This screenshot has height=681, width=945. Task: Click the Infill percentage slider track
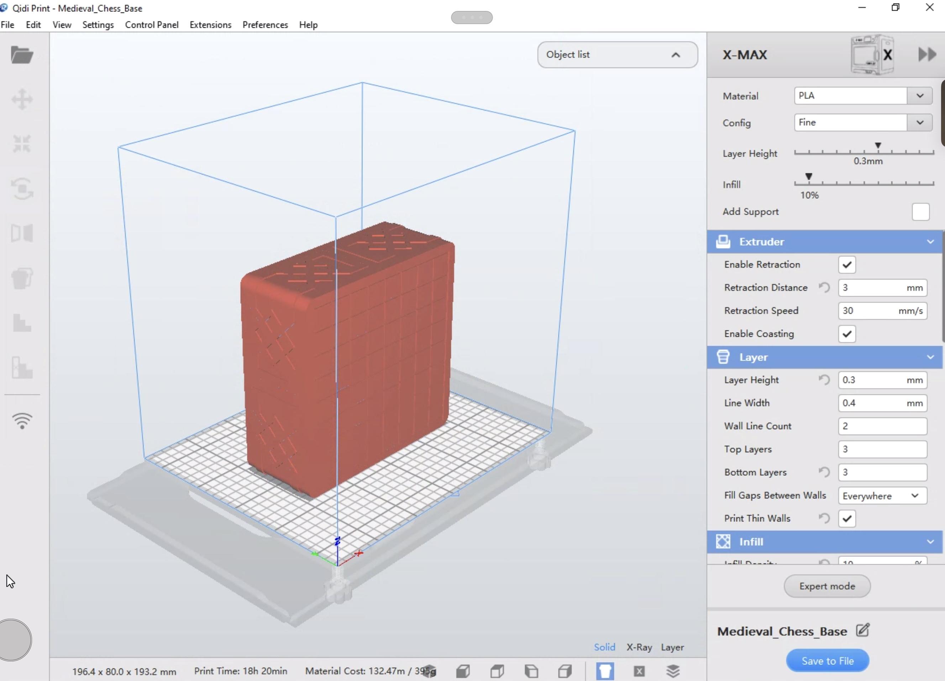click(863, 183)
